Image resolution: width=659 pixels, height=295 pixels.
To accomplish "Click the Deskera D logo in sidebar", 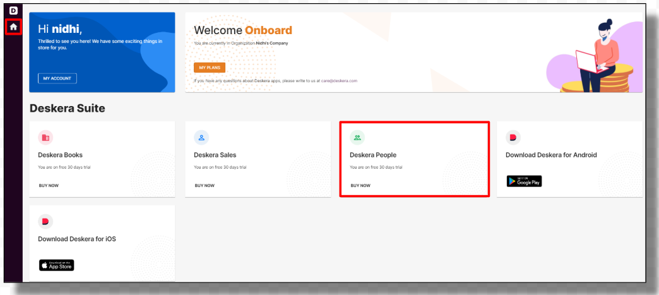I will pos(13,11).
